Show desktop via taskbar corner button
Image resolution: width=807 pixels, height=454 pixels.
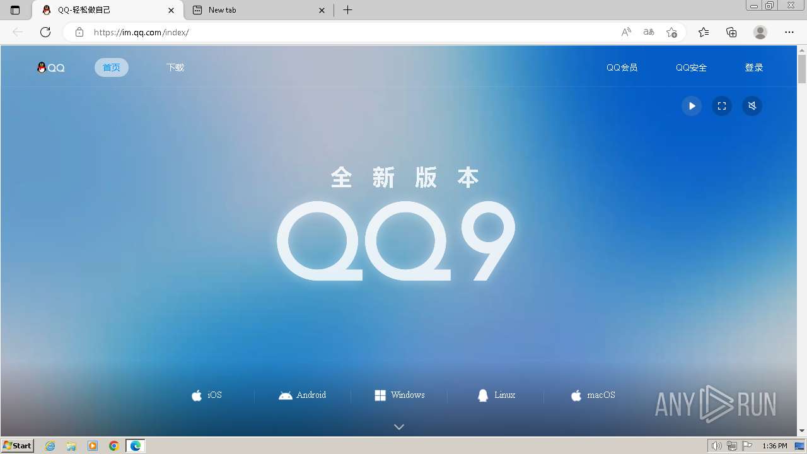(x=800, y=446)
